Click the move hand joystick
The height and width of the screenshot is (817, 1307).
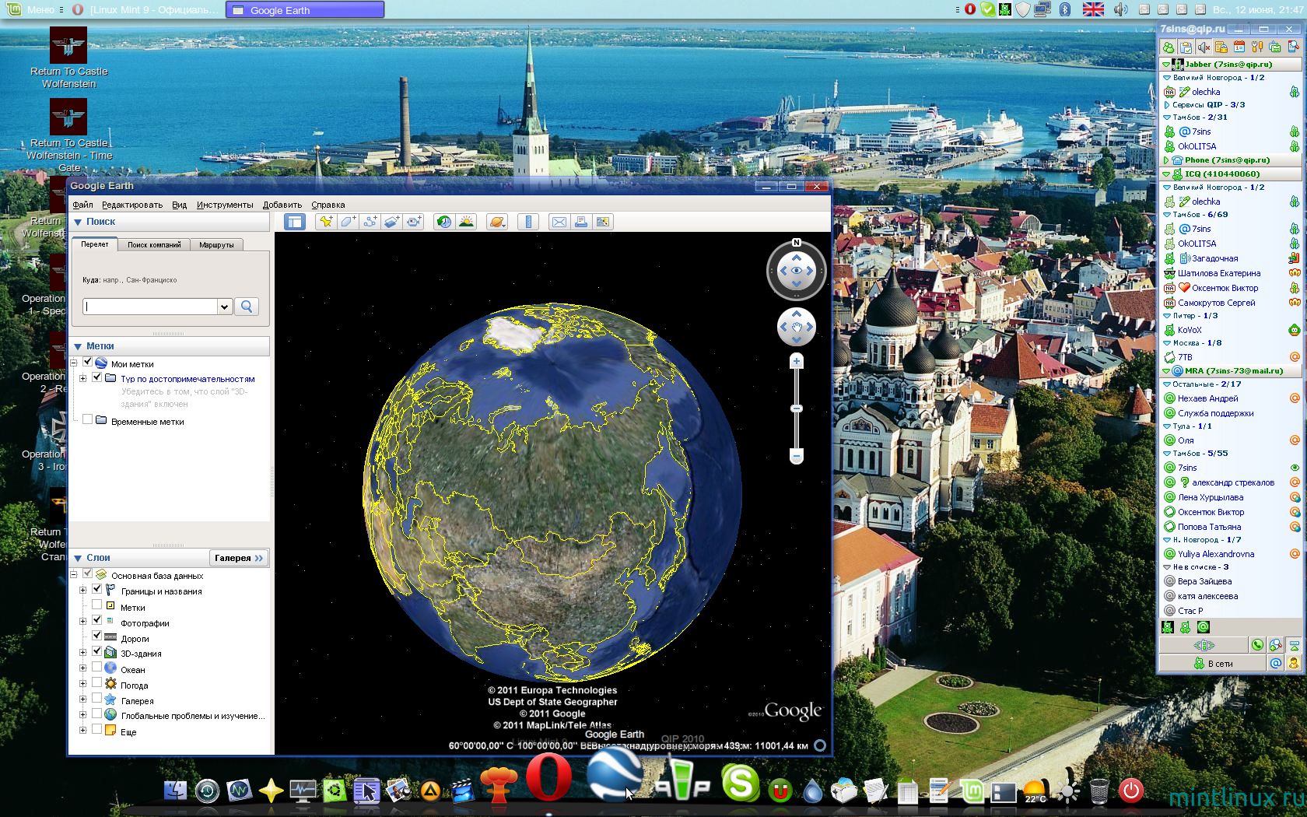click(x=797, y=327)
